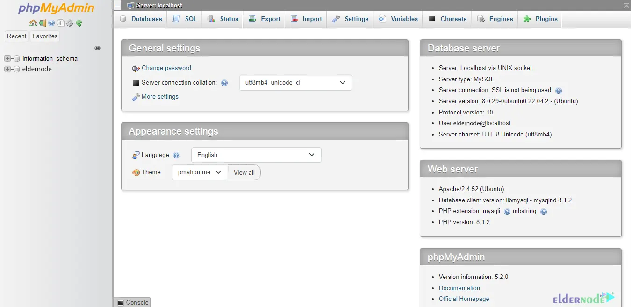
Task: Open phpMyAdmin documentation question-mark icon in sidebar
Action: coord(51,23)
